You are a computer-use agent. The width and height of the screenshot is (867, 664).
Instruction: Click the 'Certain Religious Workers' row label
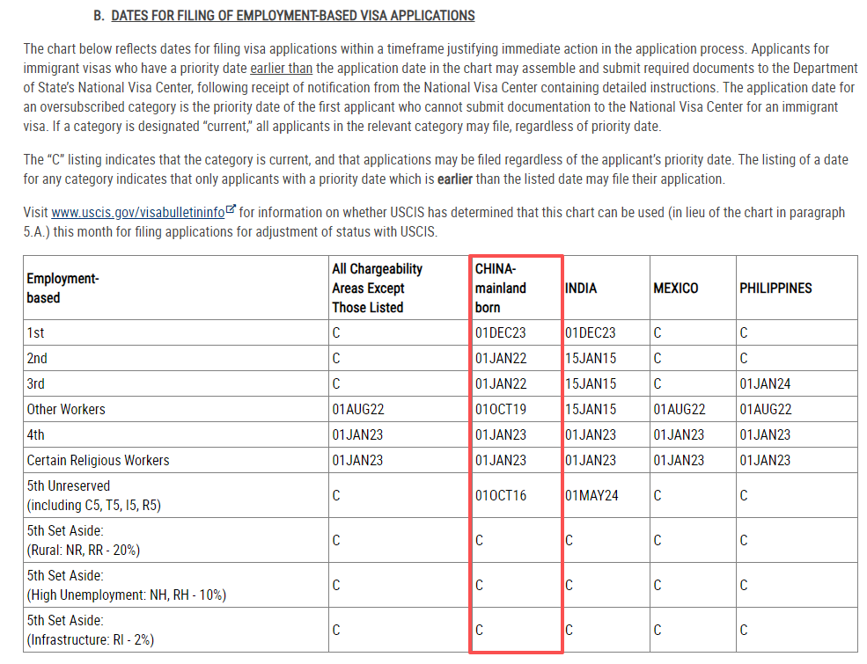click(x=98, y=460)
